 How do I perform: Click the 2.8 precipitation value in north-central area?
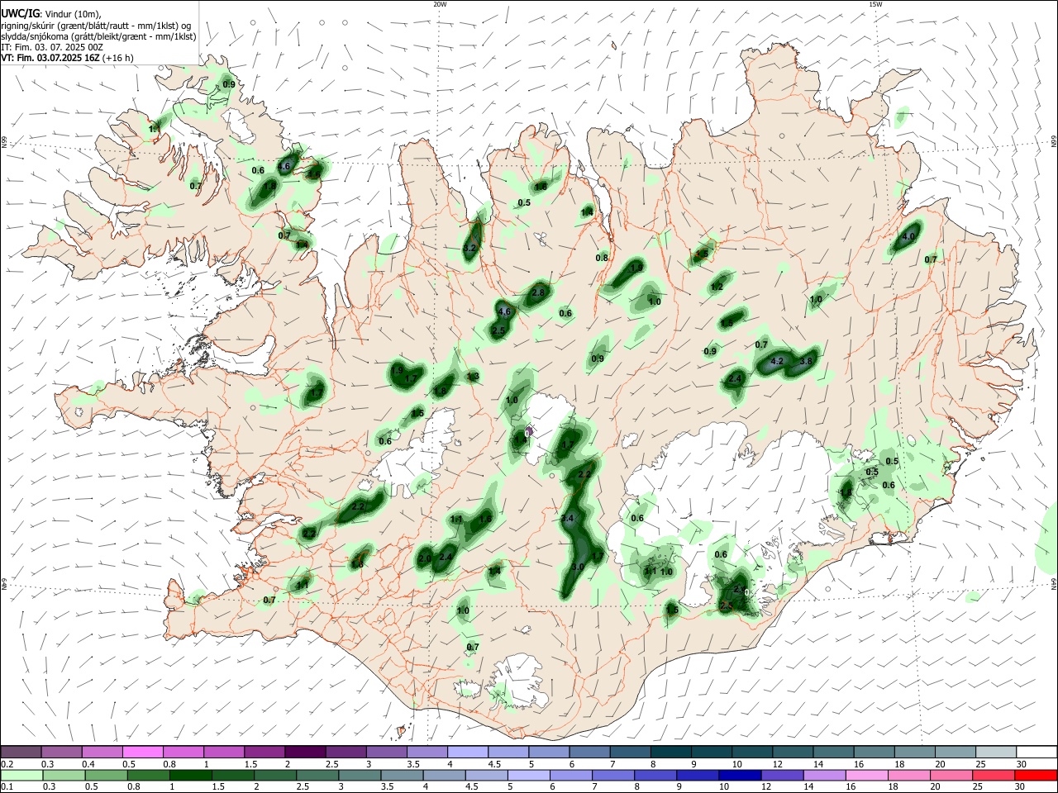(x=539, y=292)
